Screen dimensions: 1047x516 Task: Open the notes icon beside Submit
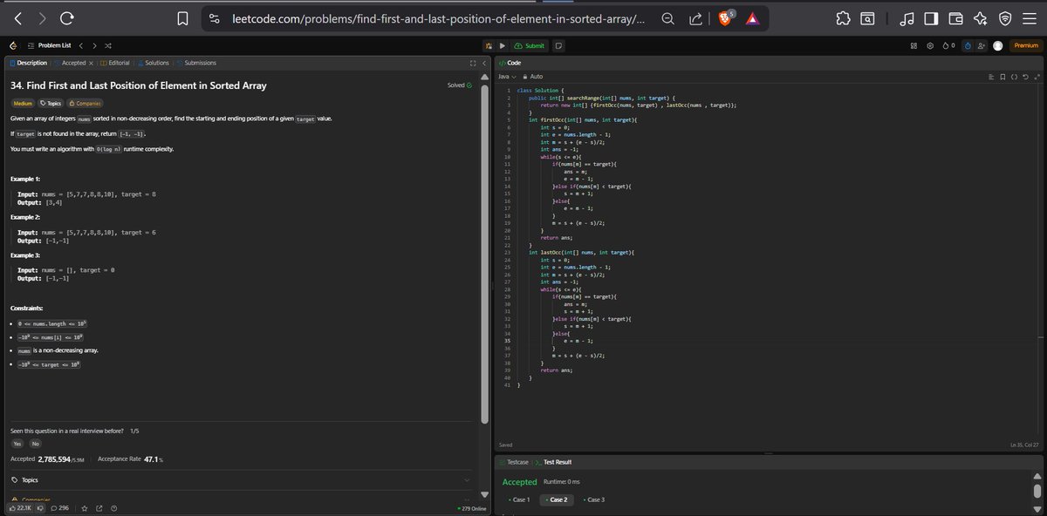pyautogui.click(x=558, y=45)
